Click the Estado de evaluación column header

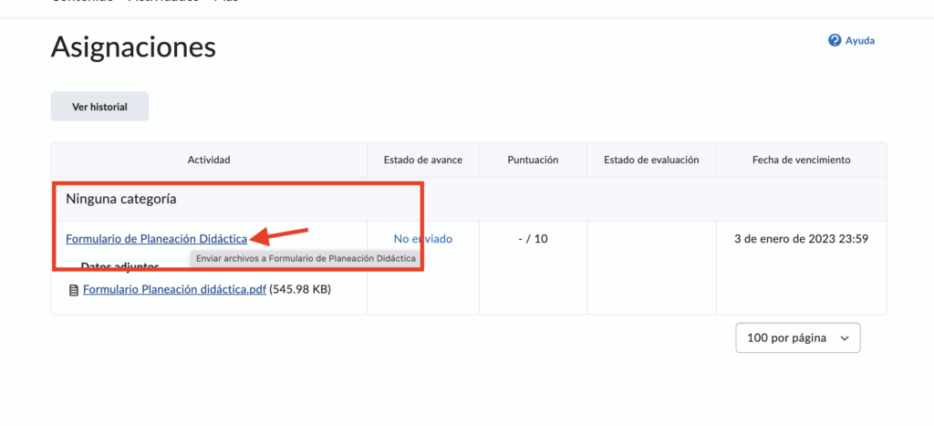tap(651, 160)
